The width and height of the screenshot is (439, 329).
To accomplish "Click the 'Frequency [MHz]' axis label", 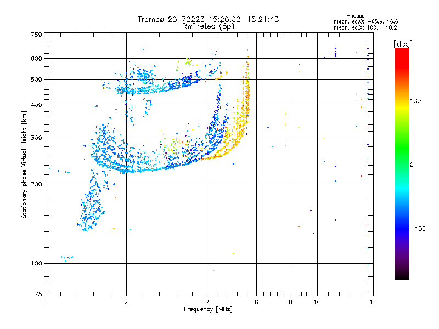I will pyautogui.click(x=208, y=309).
